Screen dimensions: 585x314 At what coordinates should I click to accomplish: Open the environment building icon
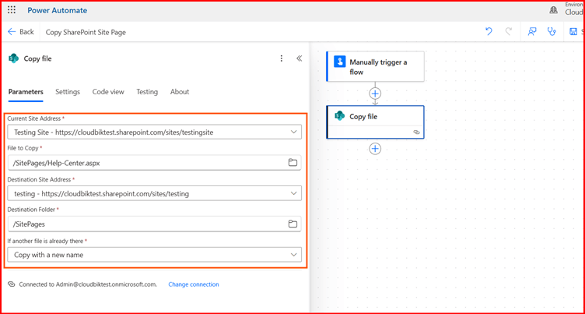(x=554, y=10)
